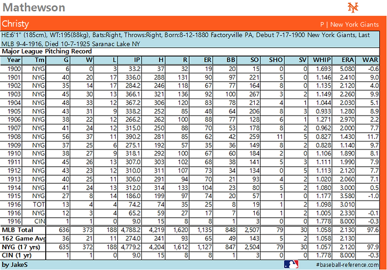
Task: Click the 'MLB 9-4-1916, Died 10-7-1925' line
Action: click(71, 44)
